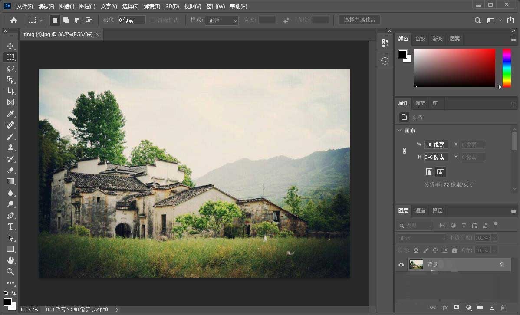This screenshot has height=315, width=520.
Task: Select the Rectangle shape tool
Action: coord(10,249)
